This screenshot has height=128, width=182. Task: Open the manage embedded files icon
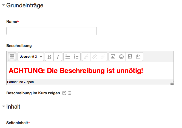pyautogui.click(x=139, y=57)
